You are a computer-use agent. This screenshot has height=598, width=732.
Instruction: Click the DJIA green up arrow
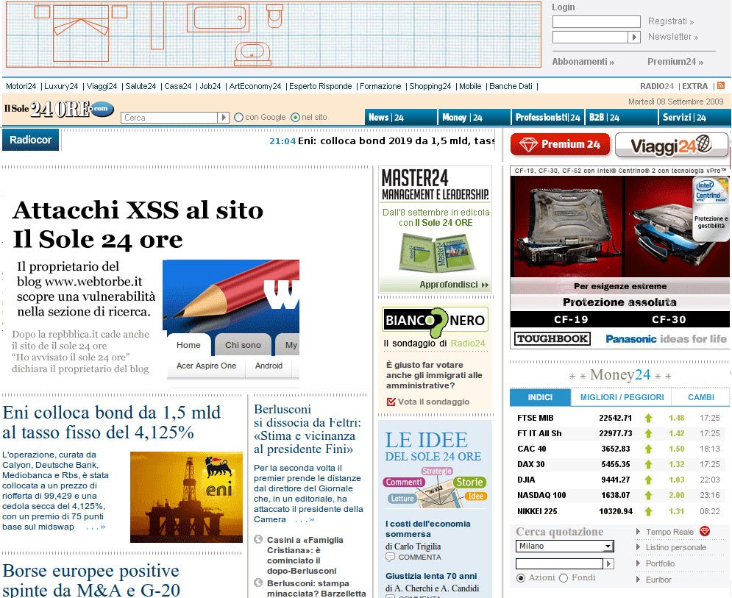click(648, 480)
